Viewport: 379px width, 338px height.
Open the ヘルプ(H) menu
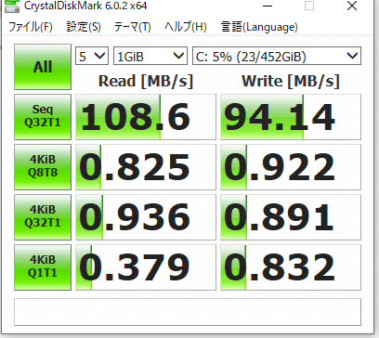(186, 27)
